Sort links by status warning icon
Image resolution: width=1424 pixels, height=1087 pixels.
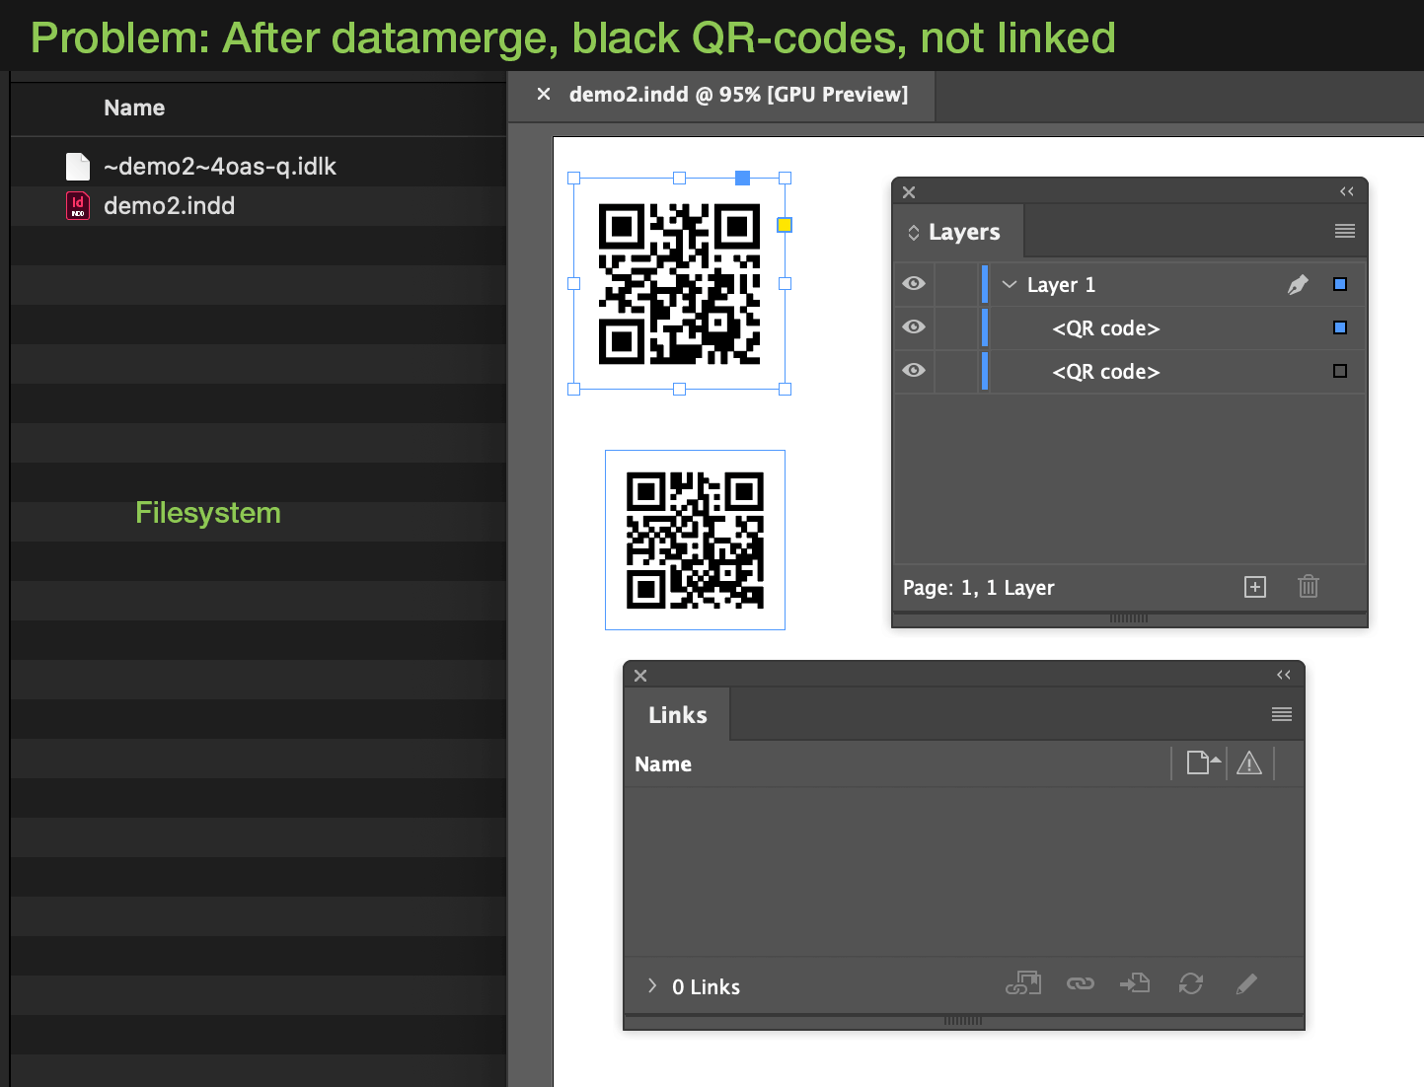point(1249,763)
